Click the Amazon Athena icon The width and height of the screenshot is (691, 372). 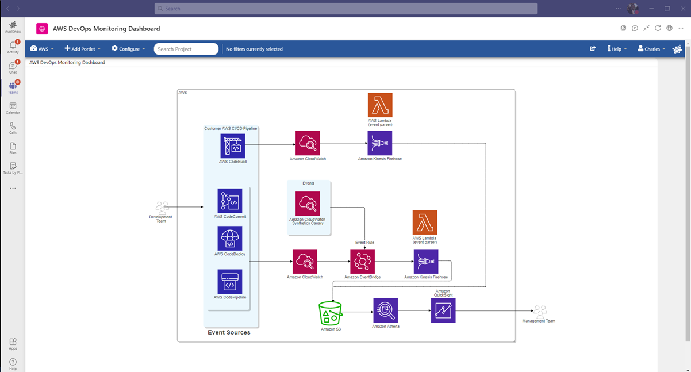385,310
